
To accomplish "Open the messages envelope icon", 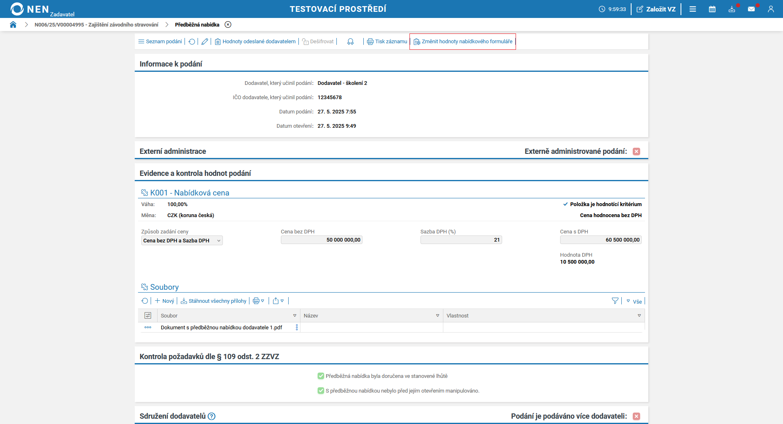I will tap(751, 9).
